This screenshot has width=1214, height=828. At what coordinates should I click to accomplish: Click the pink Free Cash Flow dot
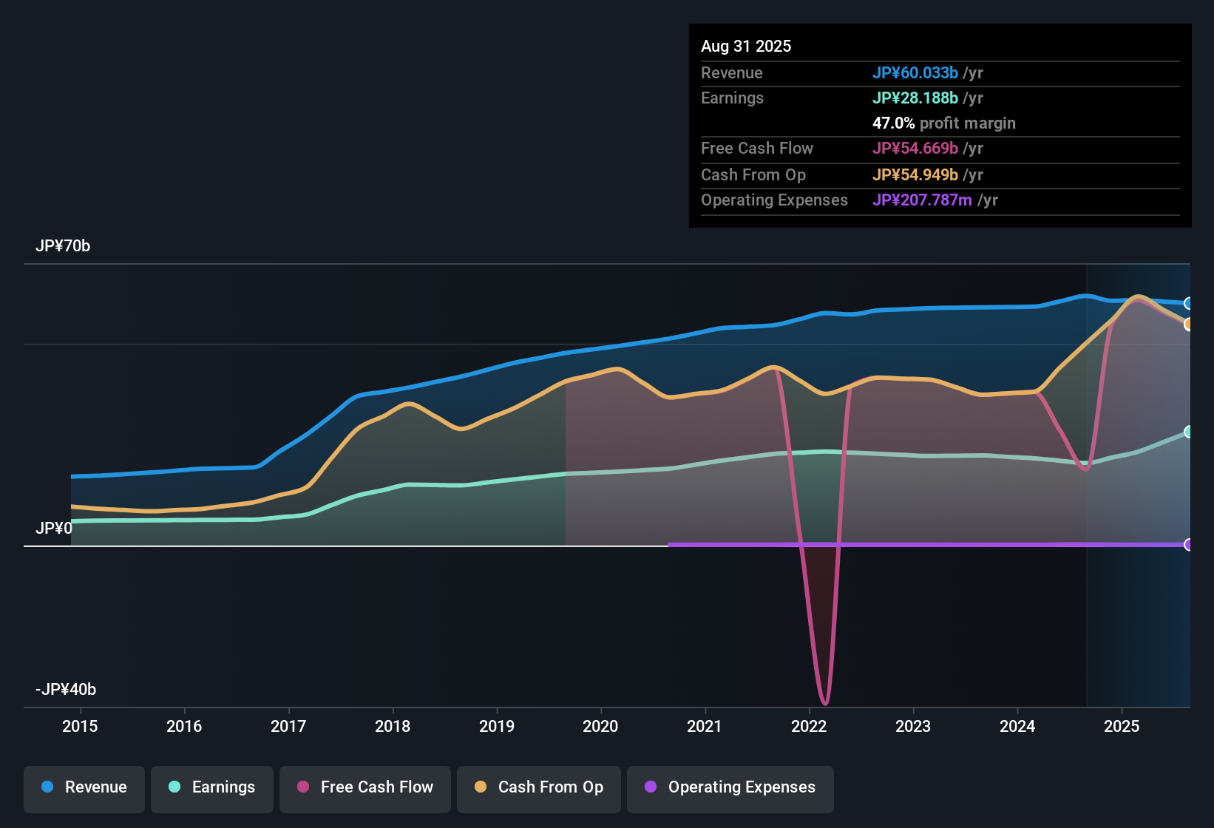303,787
